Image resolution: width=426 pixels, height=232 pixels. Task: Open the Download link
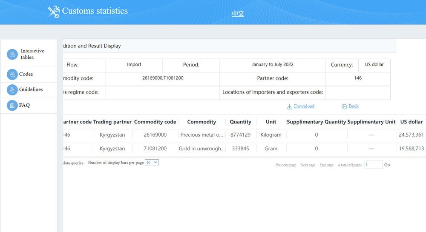coord(304,106)
